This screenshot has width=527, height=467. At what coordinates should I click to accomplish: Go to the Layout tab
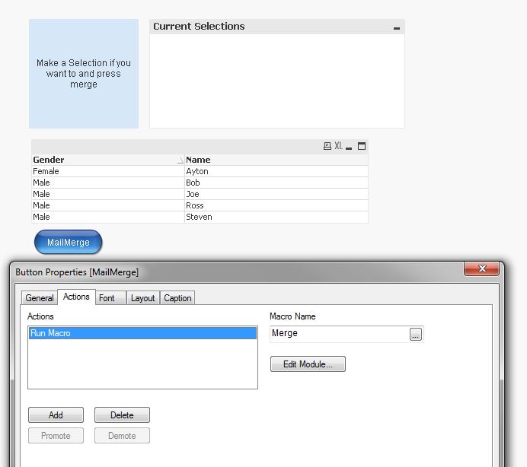(143, 298)
